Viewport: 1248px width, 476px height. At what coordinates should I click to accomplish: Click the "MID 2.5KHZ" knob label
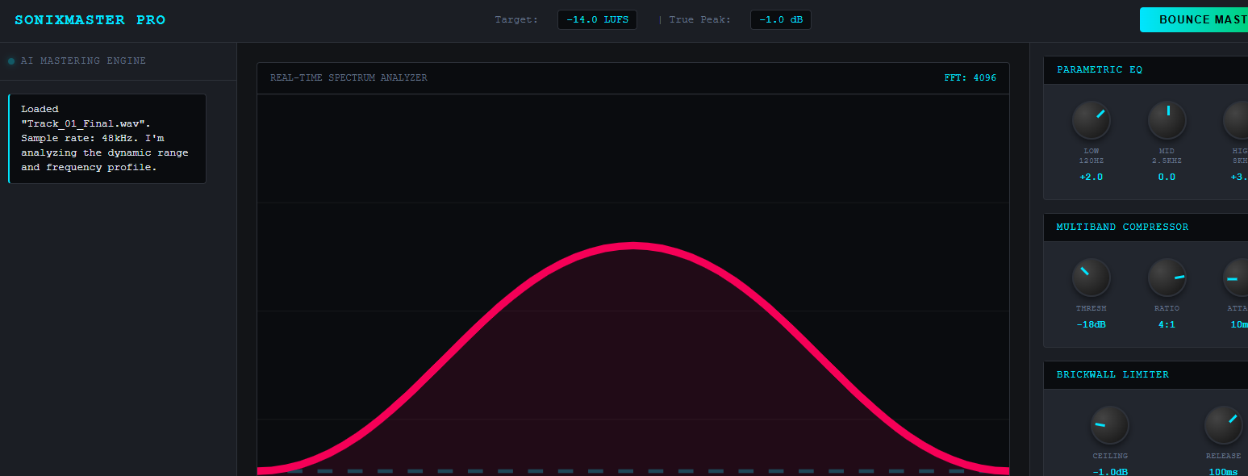[x=1167, y=156]
